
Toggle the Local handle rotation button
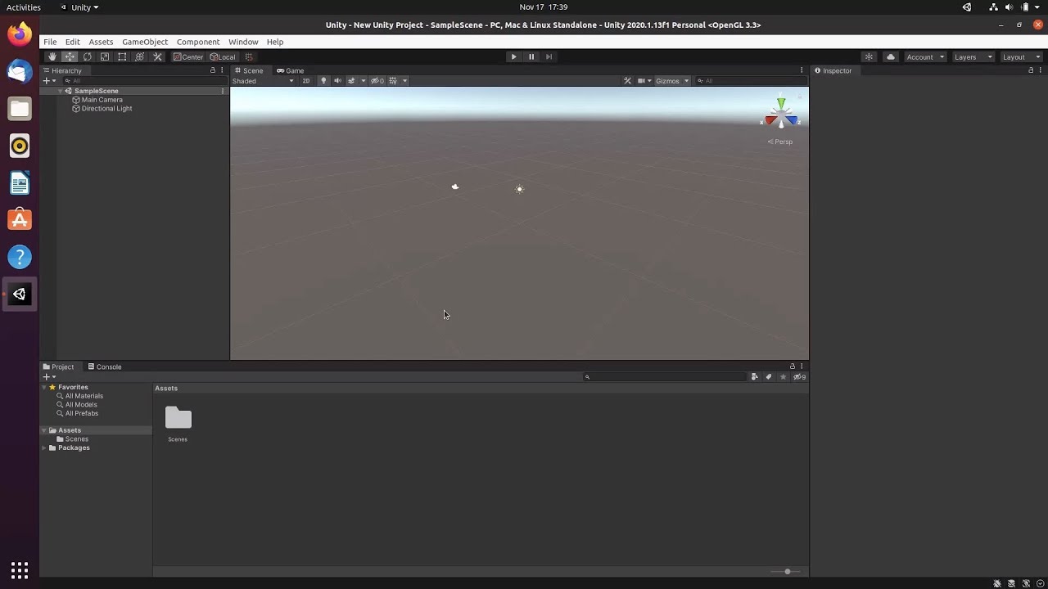[x=223, y=57]
